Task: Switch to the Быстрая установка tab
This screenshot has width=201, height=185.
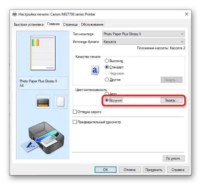Action: pyautogui.click(x=29, y=24)
